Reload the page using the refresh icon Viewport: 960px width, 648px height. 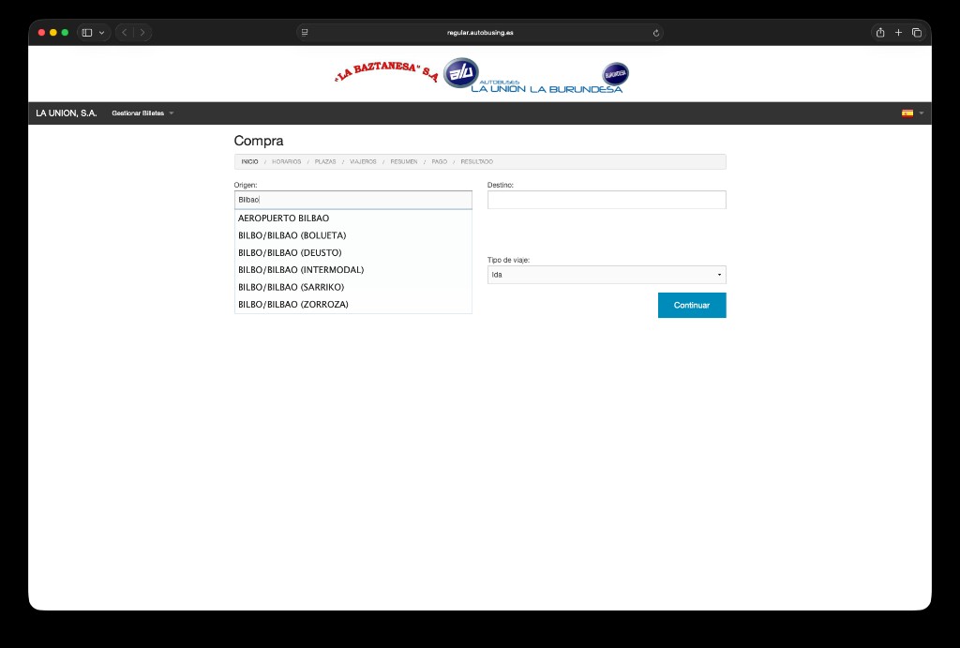(x=655, y=33)
